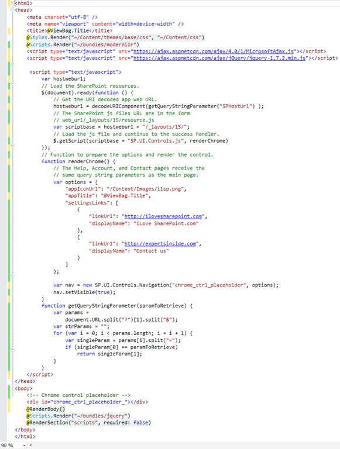
Task: Click the renderChrome function declaration name
Action: point(86,161)
